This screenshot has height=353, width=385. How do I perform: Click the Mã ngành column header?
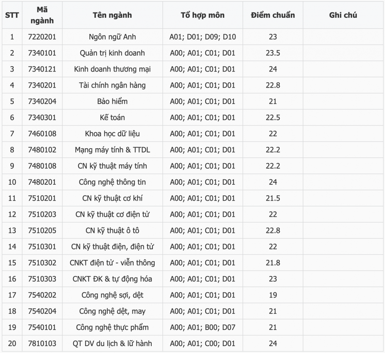(x=42, y=15)
